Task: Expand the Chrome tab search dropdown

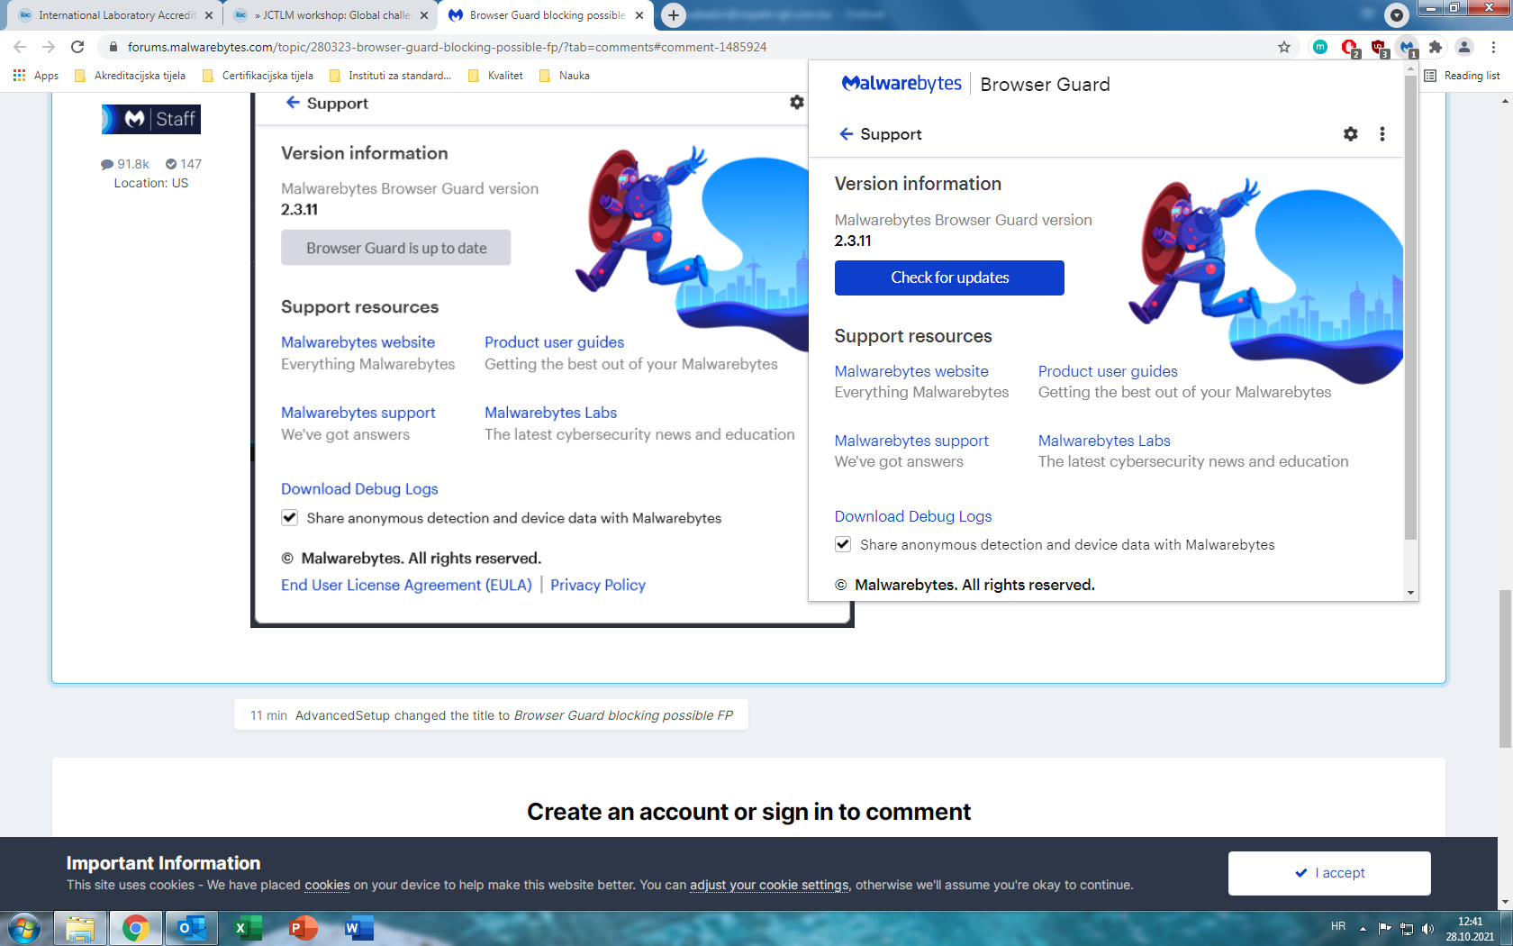Action: click(1397, 15)
